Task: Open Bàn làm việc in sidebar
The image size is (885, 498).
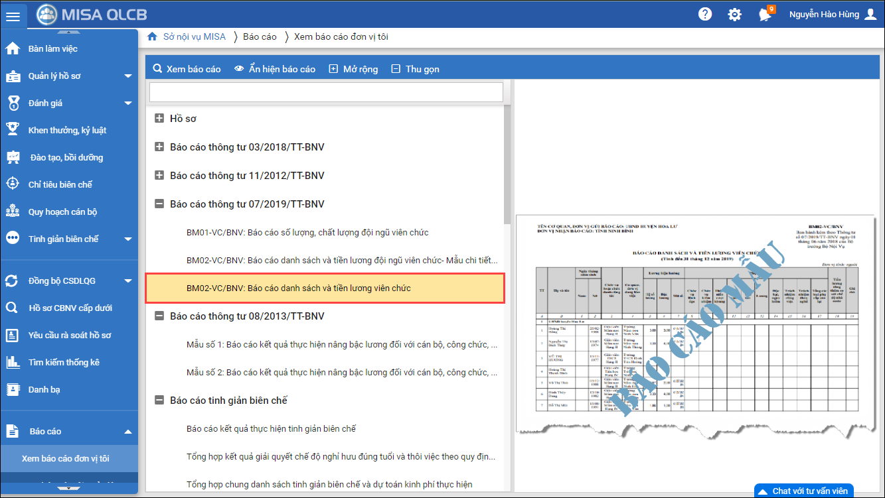Action: click(x=53, y=49)
